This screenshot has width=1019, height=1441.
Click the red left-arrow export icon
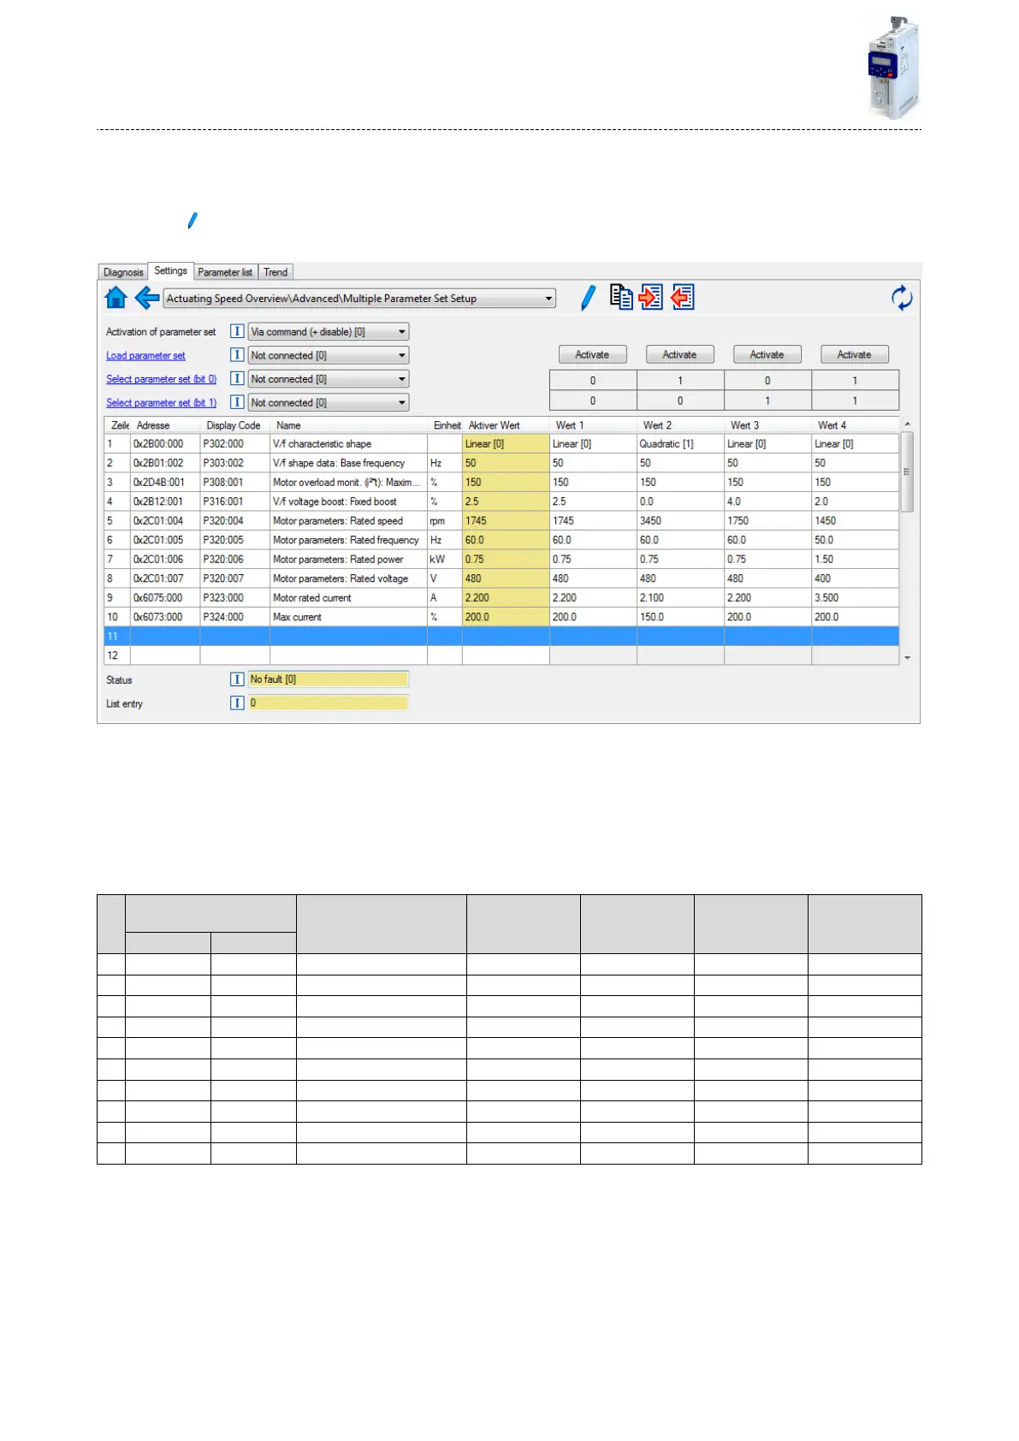pos(682,297)
